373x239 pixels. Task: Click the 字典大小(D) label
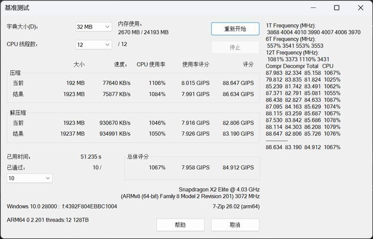pyautogui.click(x=22, y=26)
